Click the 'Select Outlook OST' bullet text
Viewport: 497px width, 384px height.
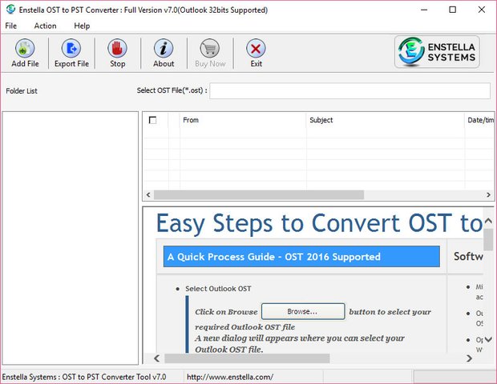point(218,289)
